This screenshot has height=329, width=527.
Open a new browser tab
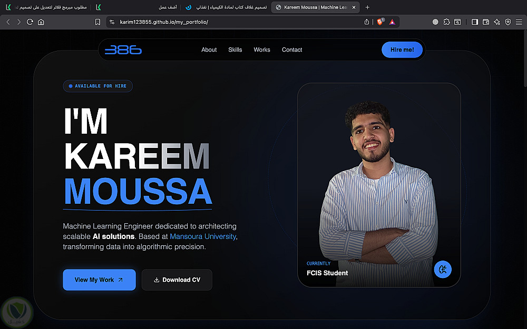(x=367, y=7)
